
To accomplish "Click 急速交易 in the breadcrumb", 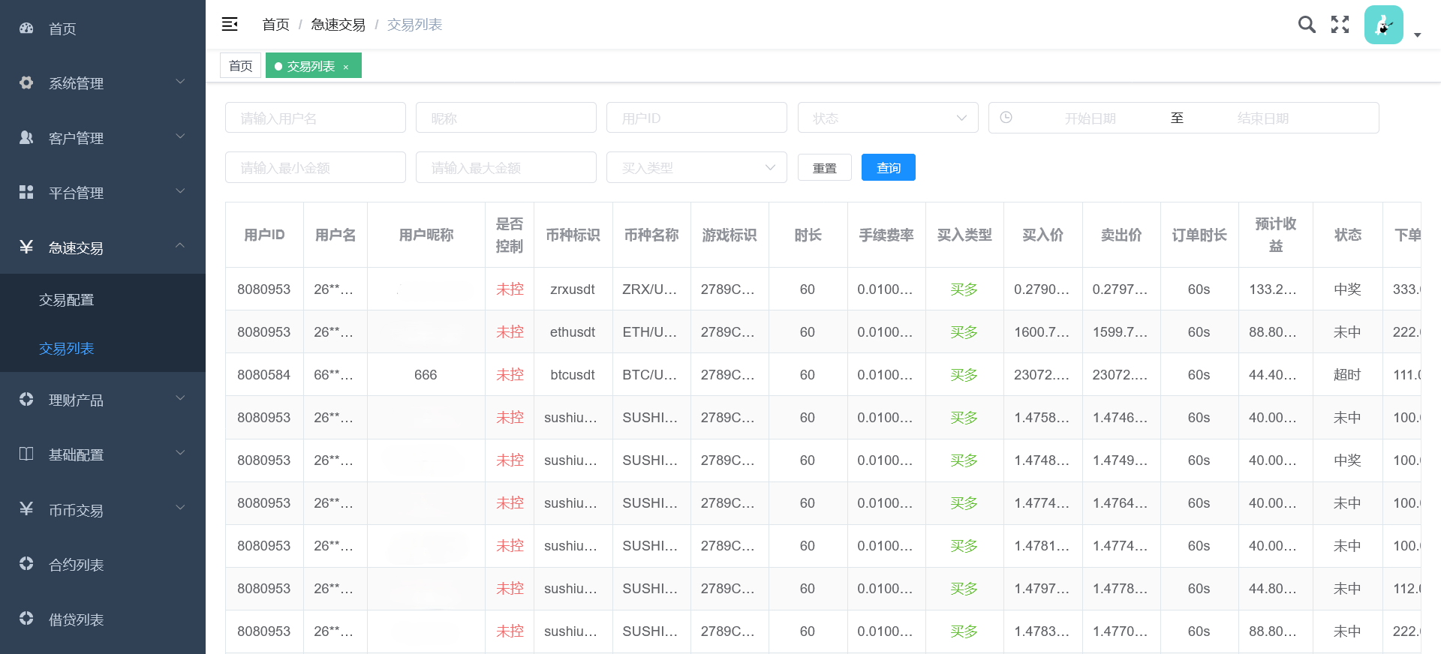I will 338,25.
